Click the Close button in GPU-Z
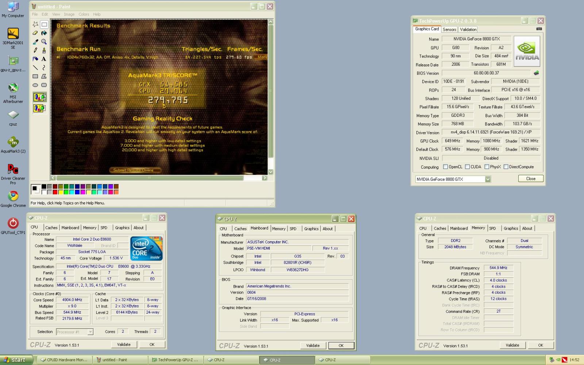The height and width of the screenshot is (365, 584). pos(531,178)
